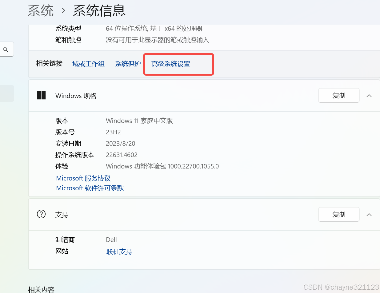Open 高级系统设置 link

click(x=171, y=64)
